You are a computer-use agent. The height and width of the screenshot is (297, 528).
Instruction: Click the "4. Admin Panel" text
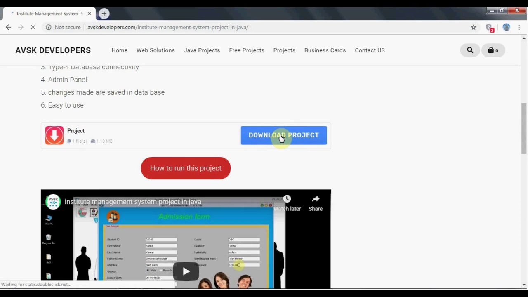pyautogui.click(x=64, y=80)
